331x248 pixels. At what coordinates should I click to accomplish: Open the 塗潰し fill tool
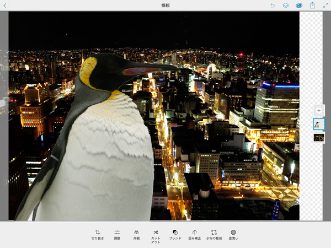[x=233, y=235]
